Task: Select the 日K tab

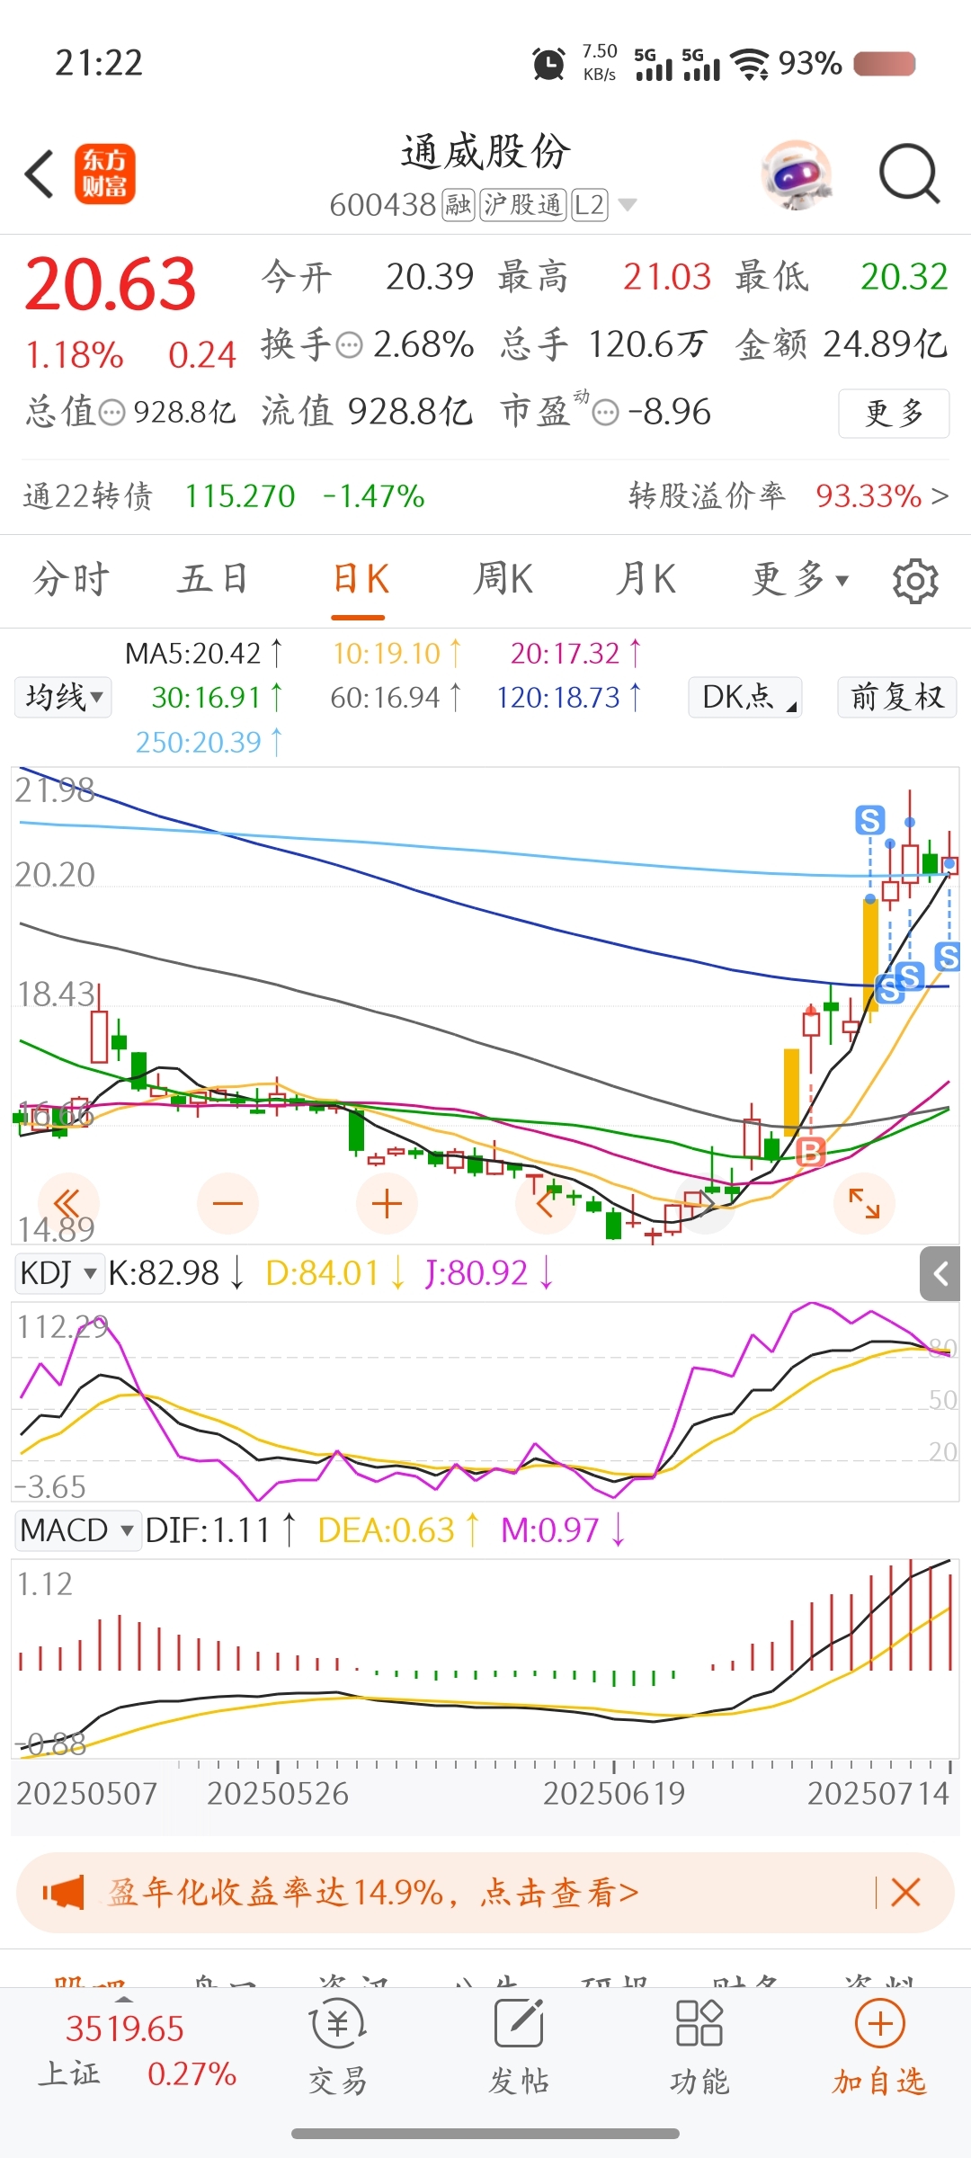Action: (x=359, y=578)
